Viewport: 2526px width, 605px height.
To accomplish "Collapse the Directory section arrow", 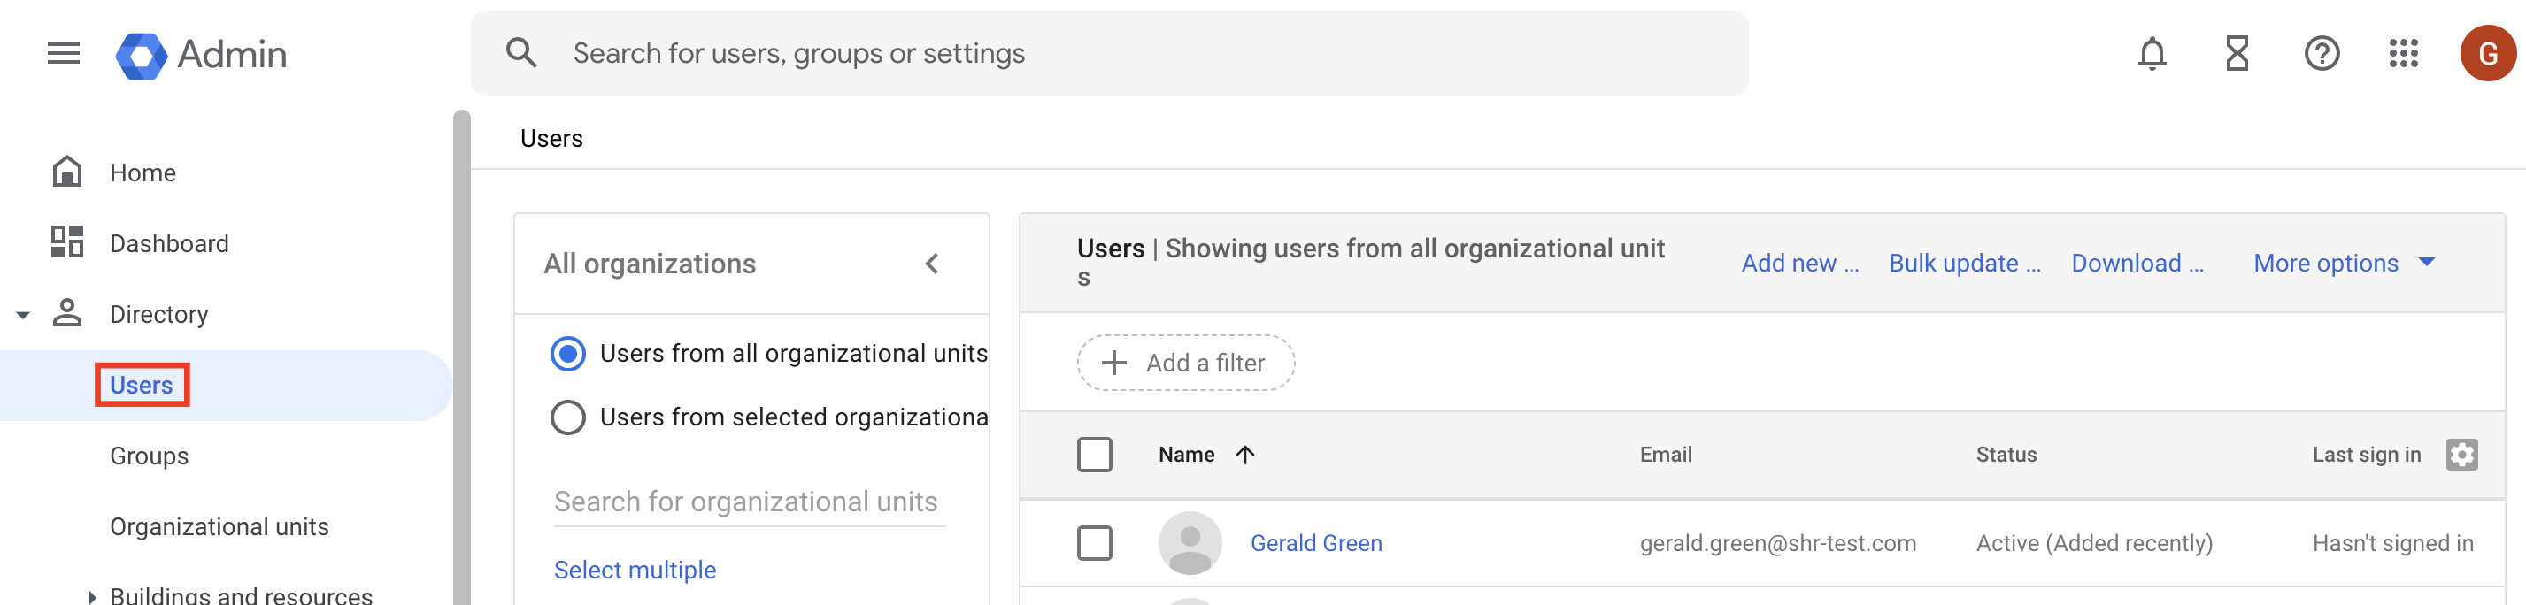I will click(x=24, y=315).
